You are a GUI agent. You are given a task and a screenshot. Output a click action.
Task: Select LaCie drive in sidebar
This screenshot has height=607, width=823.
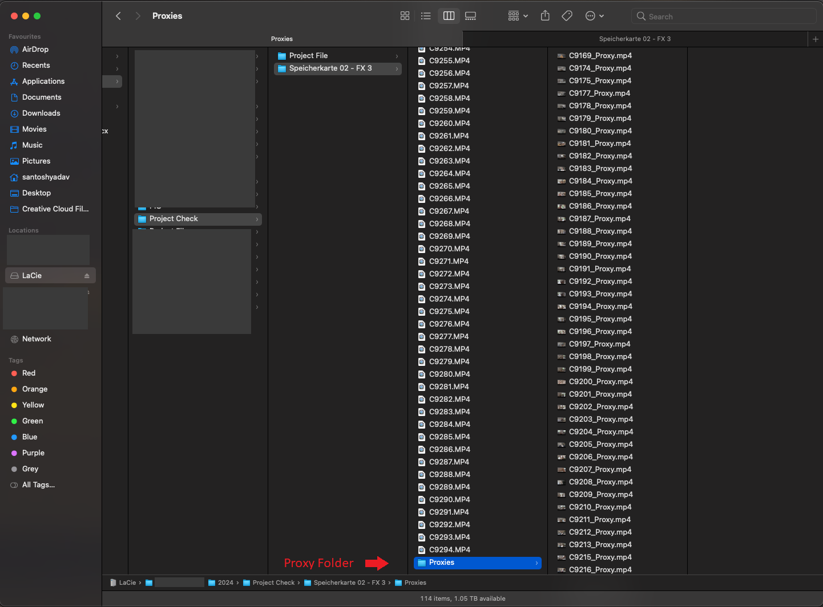click(50, 275)
